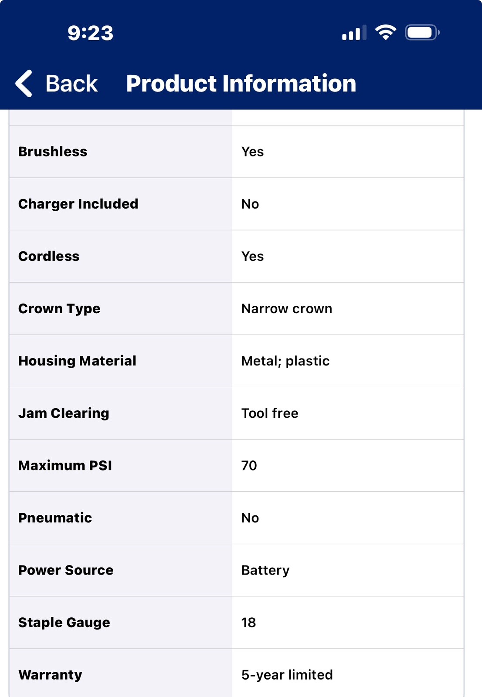Tap the Wi-Fi status icon

385,33
